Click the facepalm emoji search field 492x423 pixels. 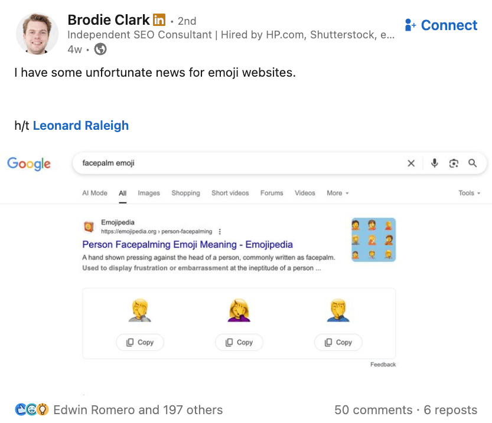236,163
